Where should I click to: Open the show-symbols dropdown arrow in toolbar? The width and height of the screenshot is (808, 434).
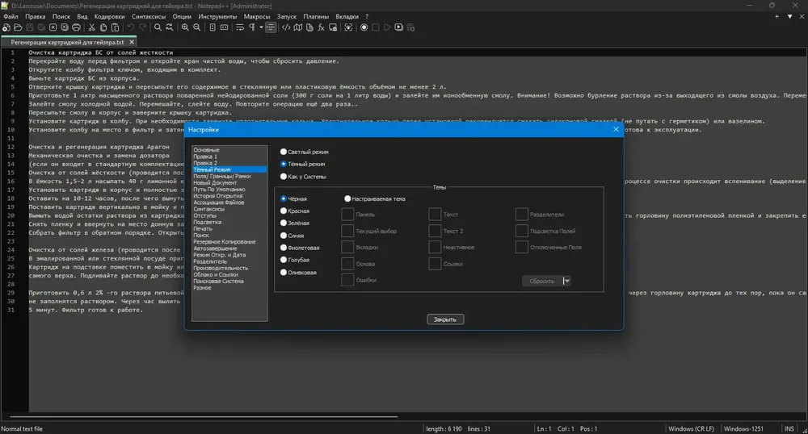261,27
